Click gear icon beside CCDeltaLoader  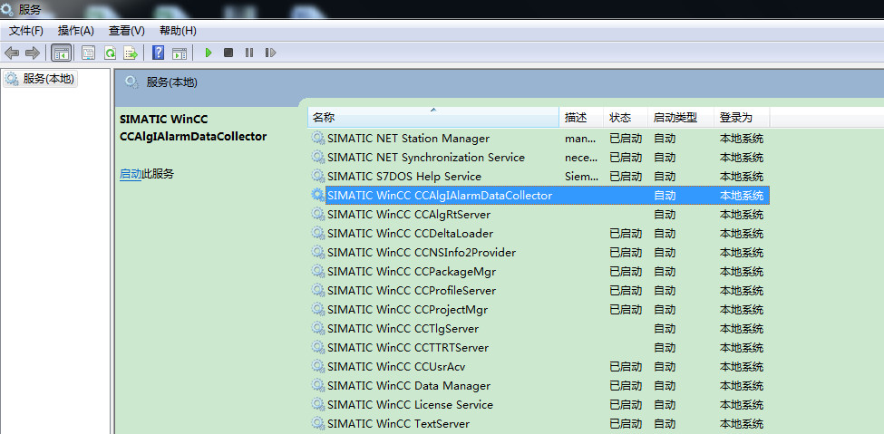(318, 234)
